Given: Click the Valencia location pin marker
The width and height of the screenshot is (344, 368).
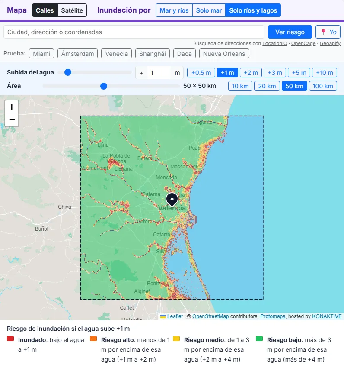Looking at the screenshot, I should 172,200.
